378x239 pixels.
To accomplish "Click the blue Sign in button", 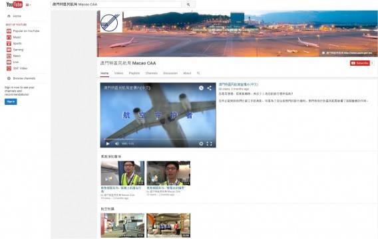I will pyautogui.click(x=11, y=102).
